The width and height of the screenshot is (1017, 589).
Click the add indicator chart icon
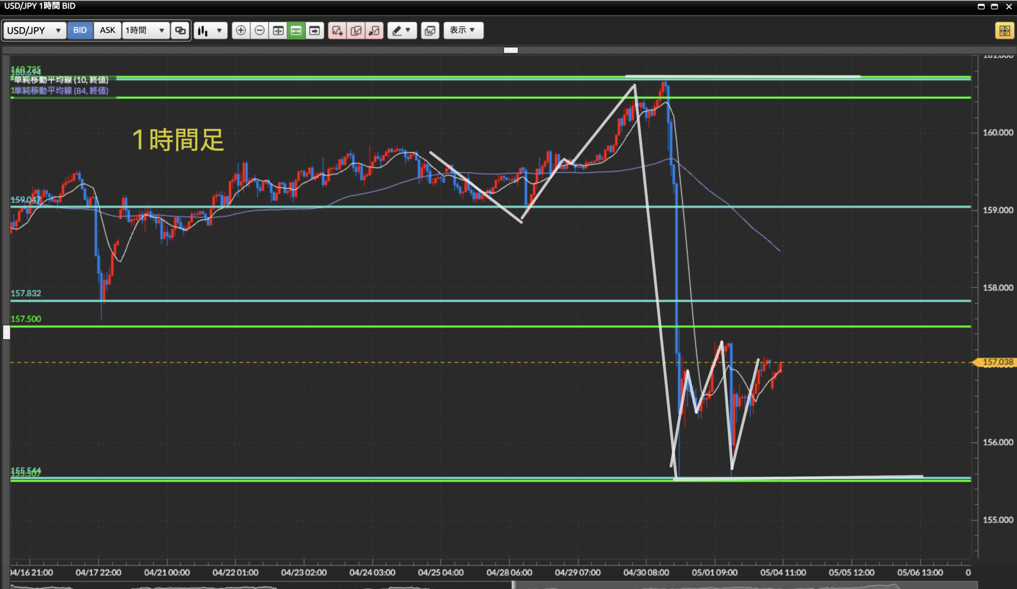pyautogui.click(x=337, y=31)
